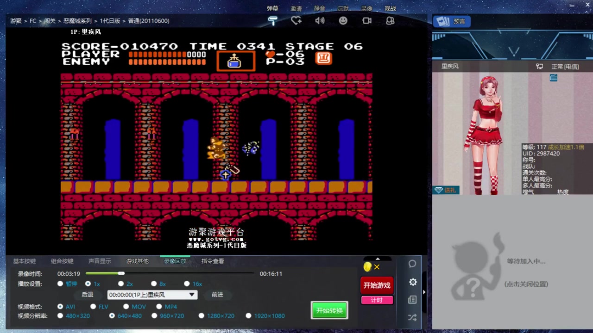Click the shuffle arrows icon
Screen dimensions: 593x333
click(412, 317)
